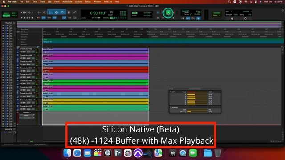Select Track.dup006 track name
The image size is (285, 160).
[26, 68]
